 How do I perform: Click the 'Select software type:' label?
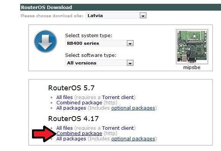[91, 55]
